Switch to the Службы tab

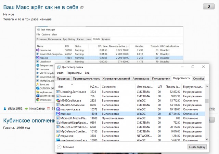(198, 79)
